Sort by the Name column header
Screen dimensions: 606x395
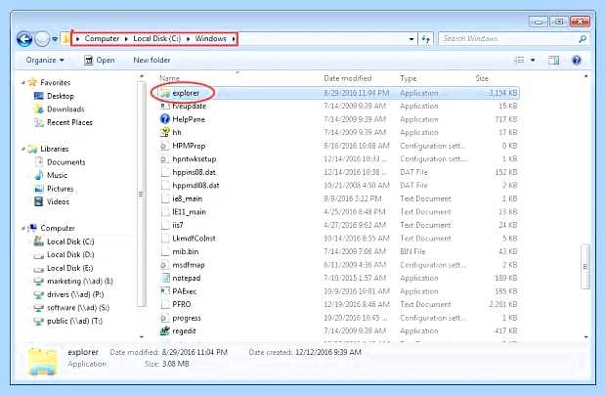click(x=169, y=78)
